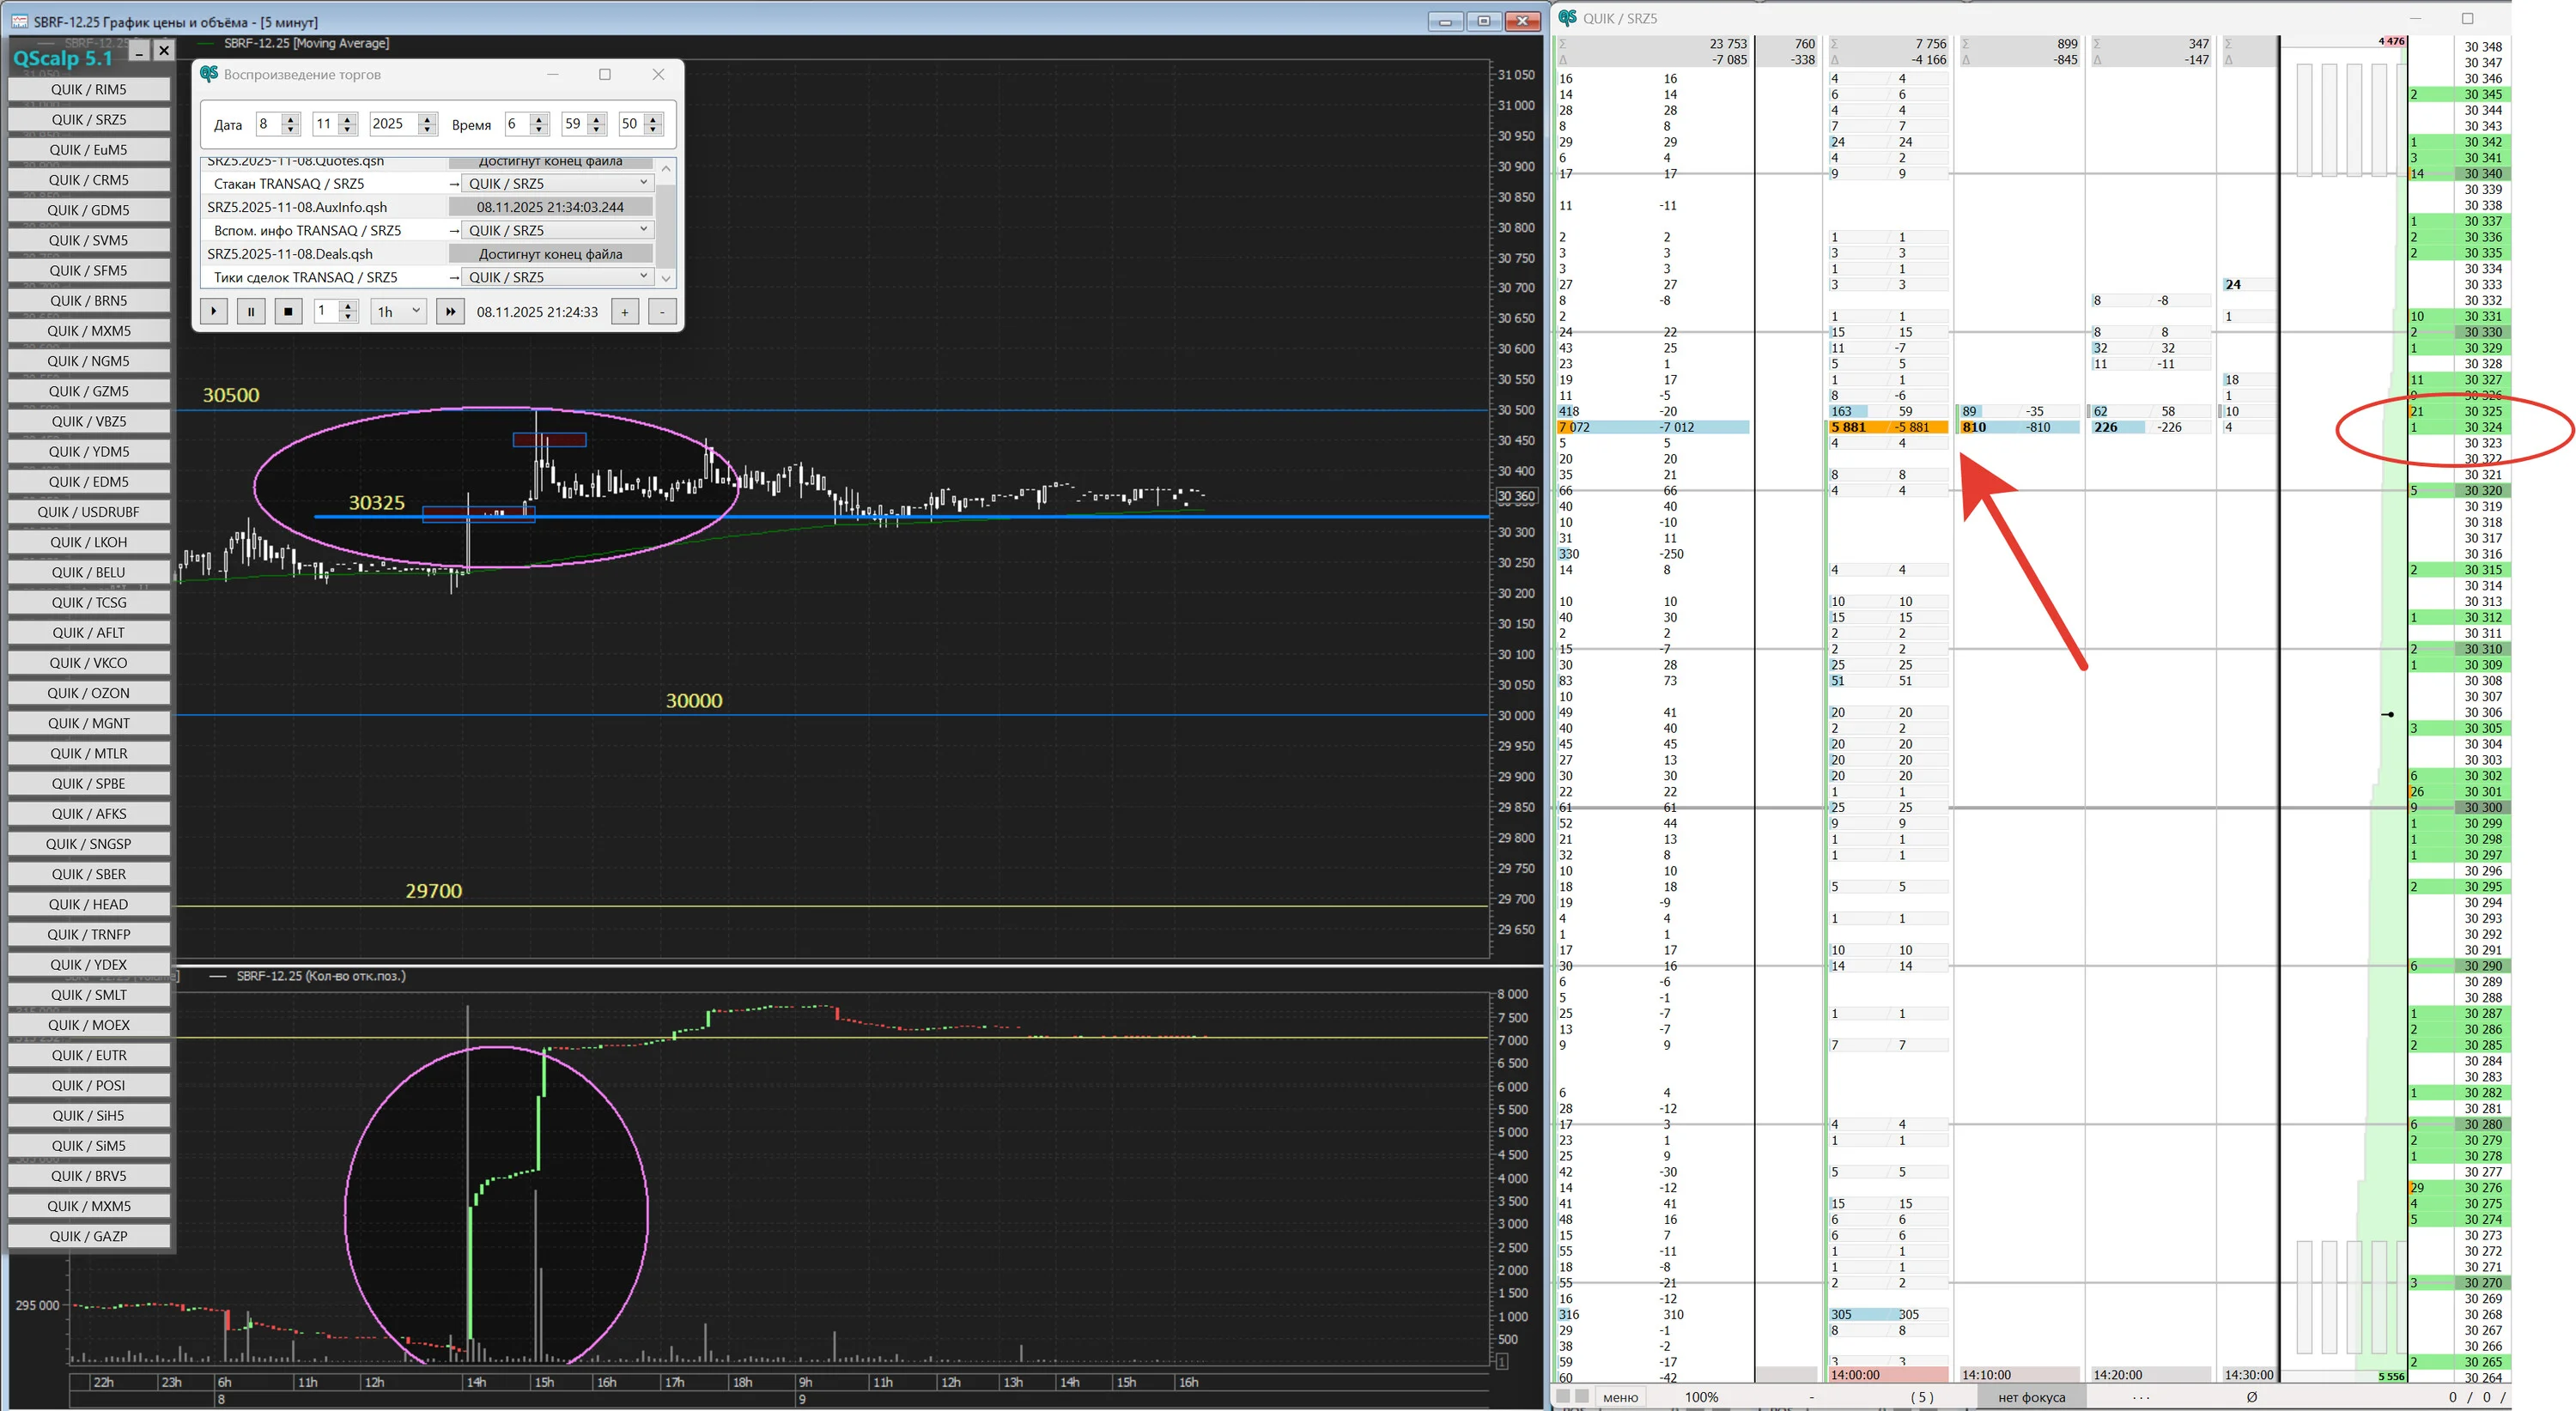The image size is (2576, 1411).
Task: Increase the minutes value in Время
Action: click(x=597, y=119)
